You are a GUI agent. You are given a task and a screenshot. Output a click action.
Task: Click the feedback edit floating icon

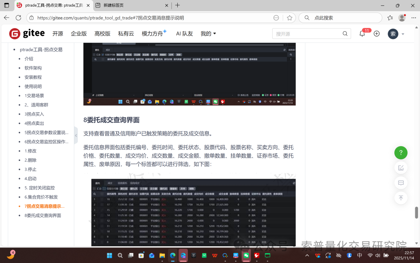point(401,168)
